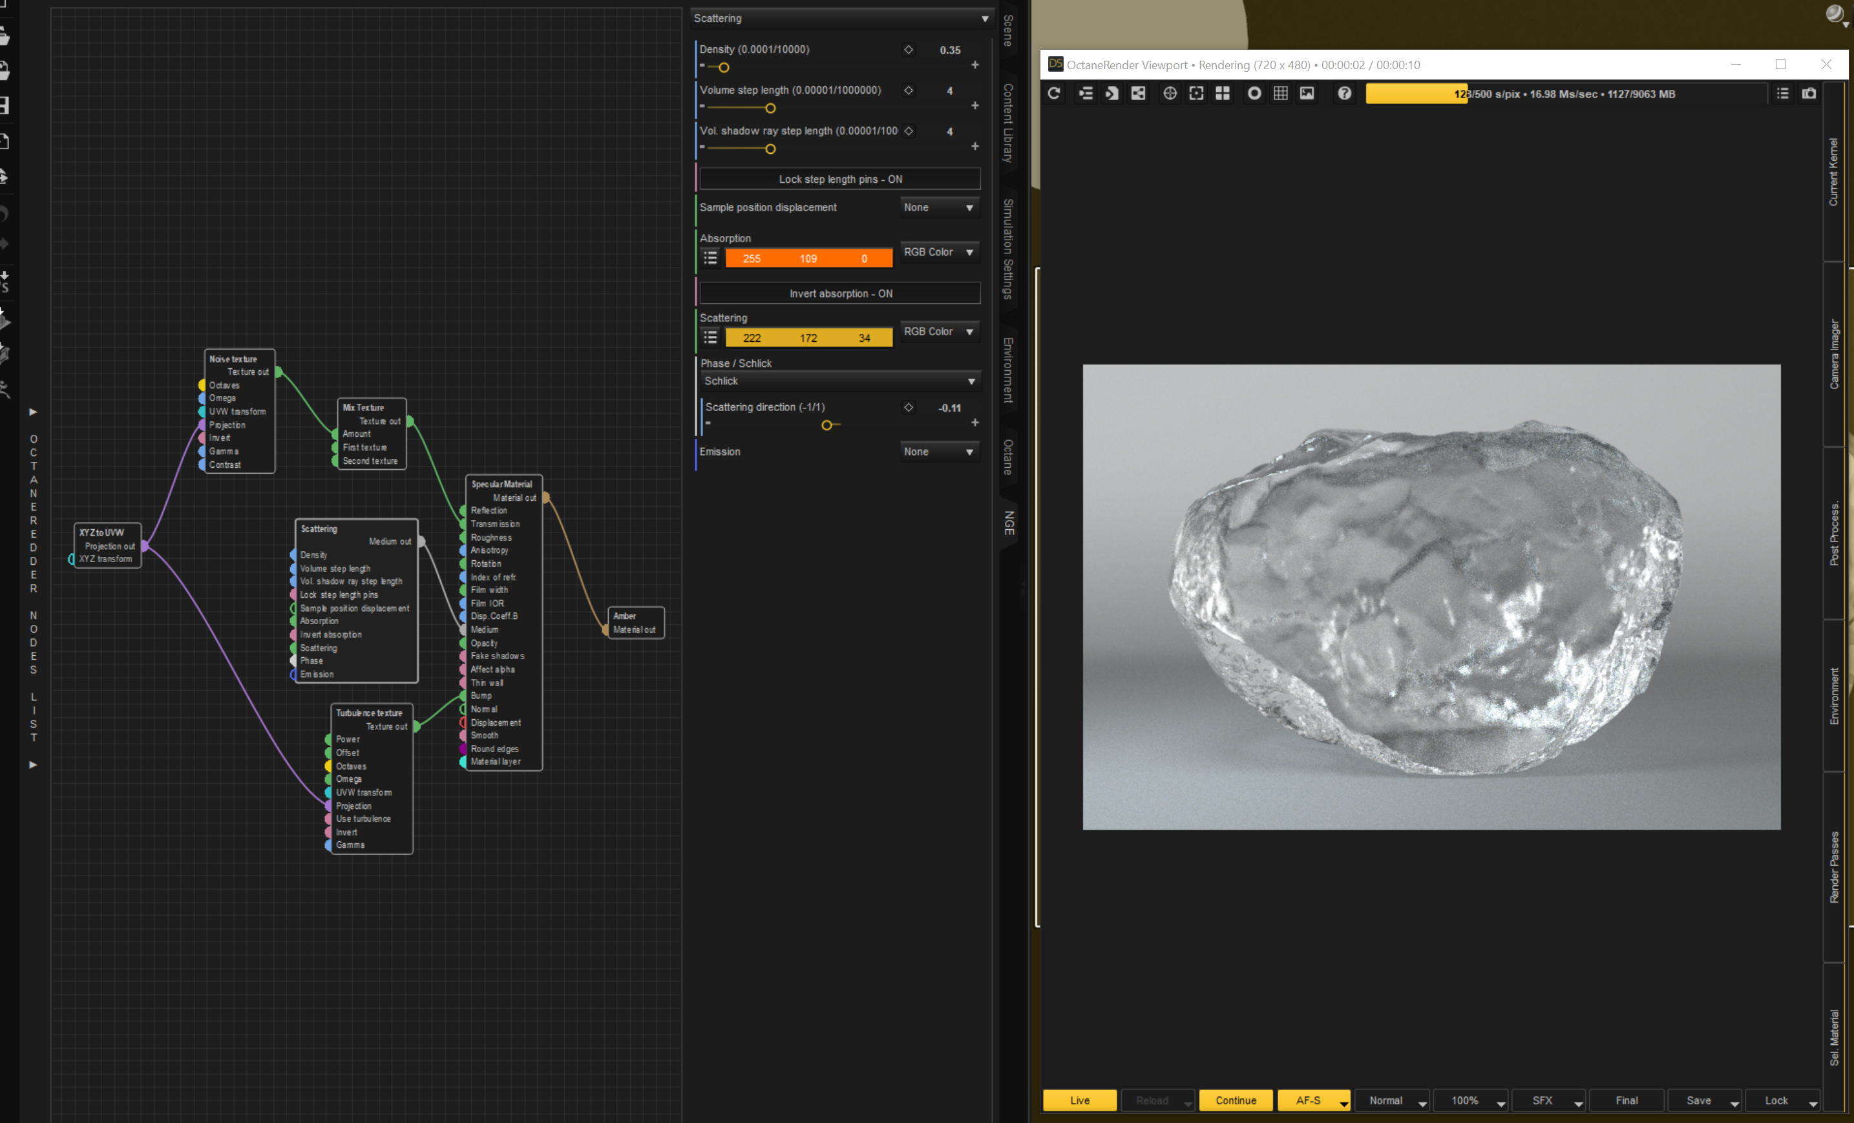Click the render region bracket icon
Screen dimensions: 1854x1123
click(x=1196, y=93)
